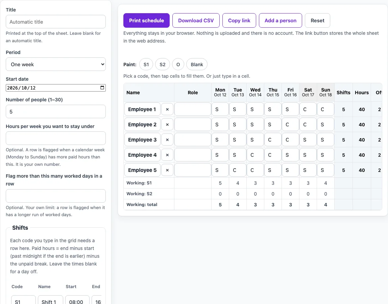The image size is (388, 304).
Task: Click the S1 shift Code field
Action: tap(24, 300)
